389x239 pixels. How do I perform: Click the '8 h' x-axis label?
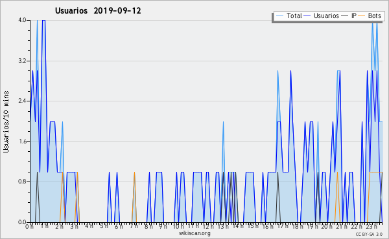pyautogui.click(x=148, y=227)
